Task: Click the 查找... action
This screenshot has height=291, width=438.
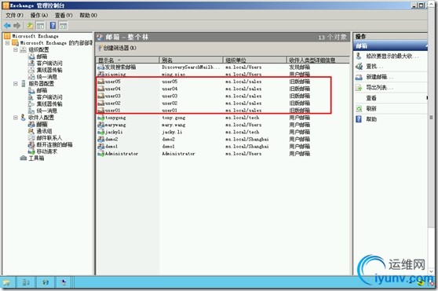Action: pyautogui.click(x=374, y=67)
